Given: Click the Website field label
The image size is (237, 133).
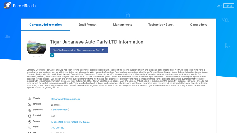Looking at the screenshot, I should click(36, 98).
